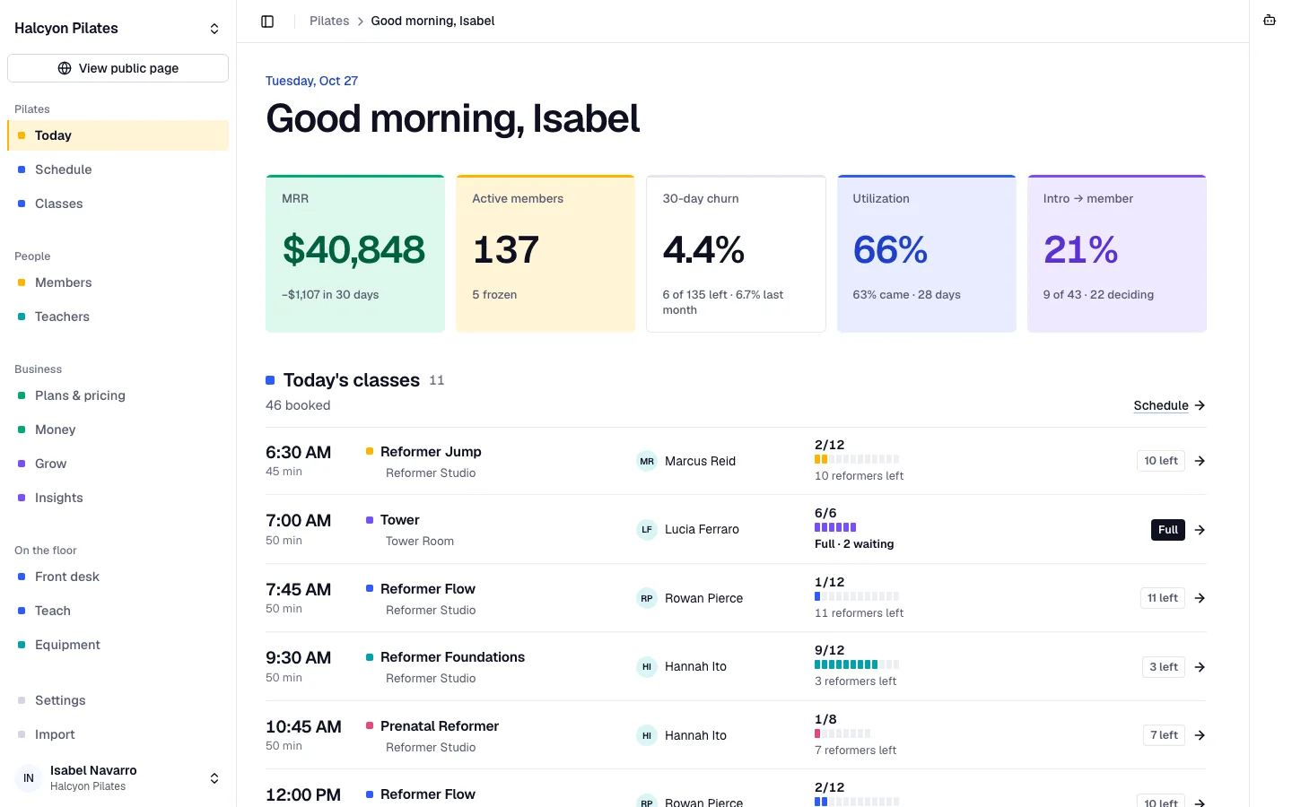This screenshot has height=807, width=1292.
Task: Click the Full badge on the Tower class
Action: (x=1168, y=530)
